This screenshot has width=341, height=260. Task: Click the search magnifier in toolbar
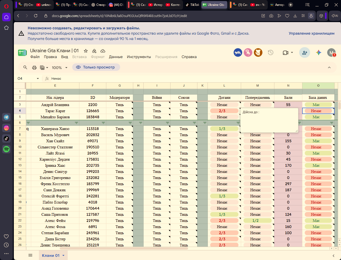click(x=25, y=67)
